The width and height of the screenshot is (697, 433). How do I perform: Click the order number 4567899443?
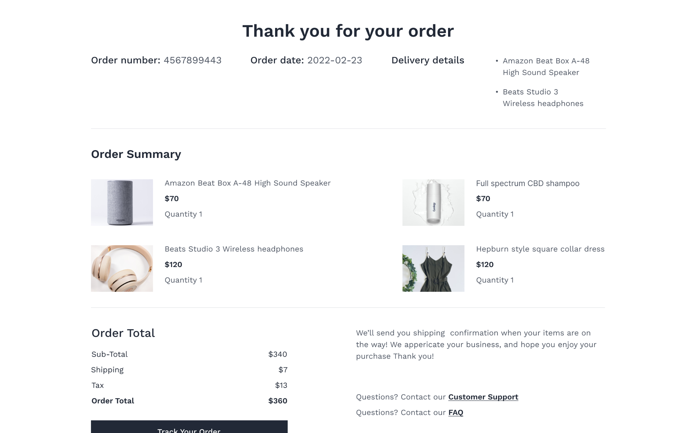(x=192, y=60)
